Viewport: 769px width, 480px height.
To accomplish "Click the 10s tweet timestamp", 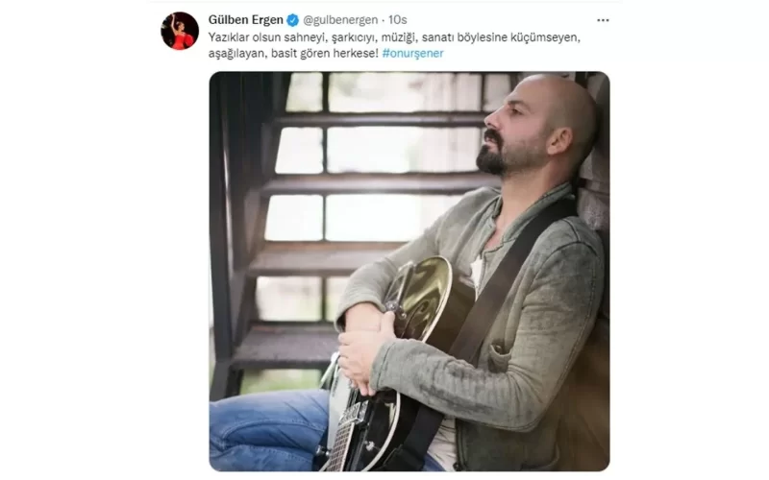I will pyautogui.click(x=398, y=20).
